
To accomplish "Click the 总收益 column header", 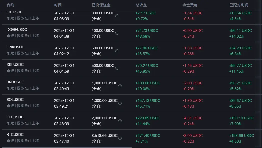I will (141, 5).
